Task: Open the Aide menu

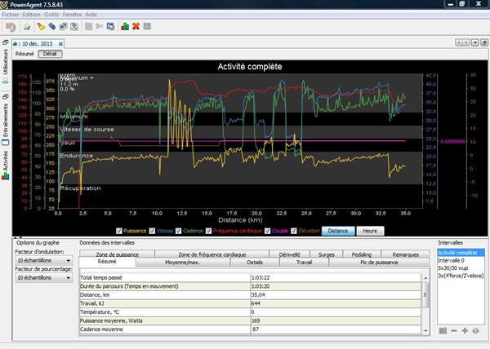Action: point(91,15)
